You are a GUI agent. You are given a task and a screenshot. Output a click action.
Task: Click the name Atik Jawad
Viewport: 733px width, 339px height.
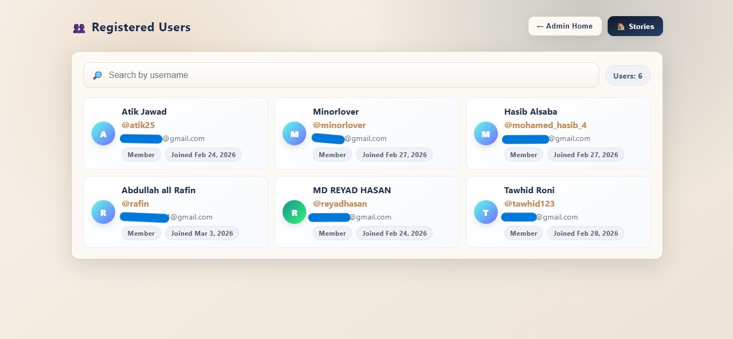(144, 112)
